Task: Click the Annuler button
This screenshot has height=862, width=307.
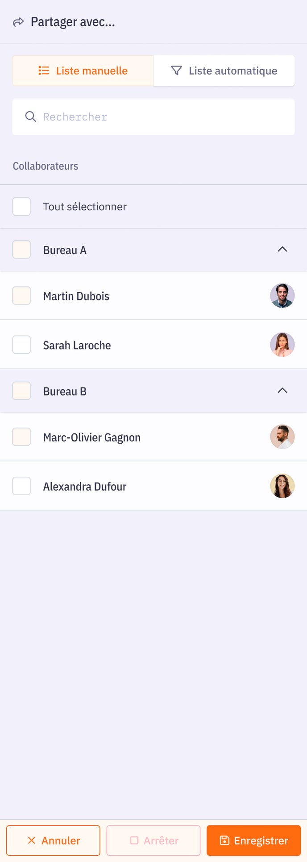Action: 53,841
